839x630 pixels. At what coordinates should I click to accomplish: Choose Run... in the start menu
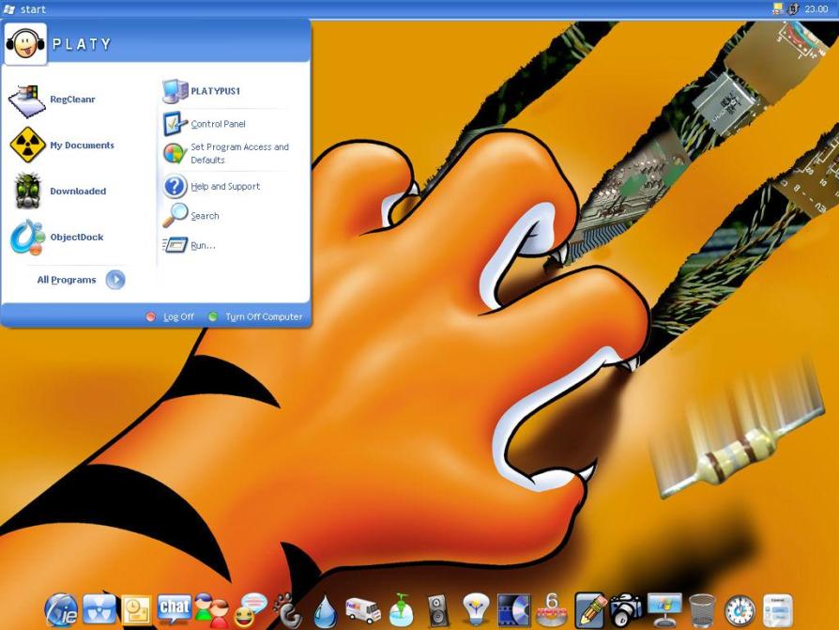tap(203, 245)
